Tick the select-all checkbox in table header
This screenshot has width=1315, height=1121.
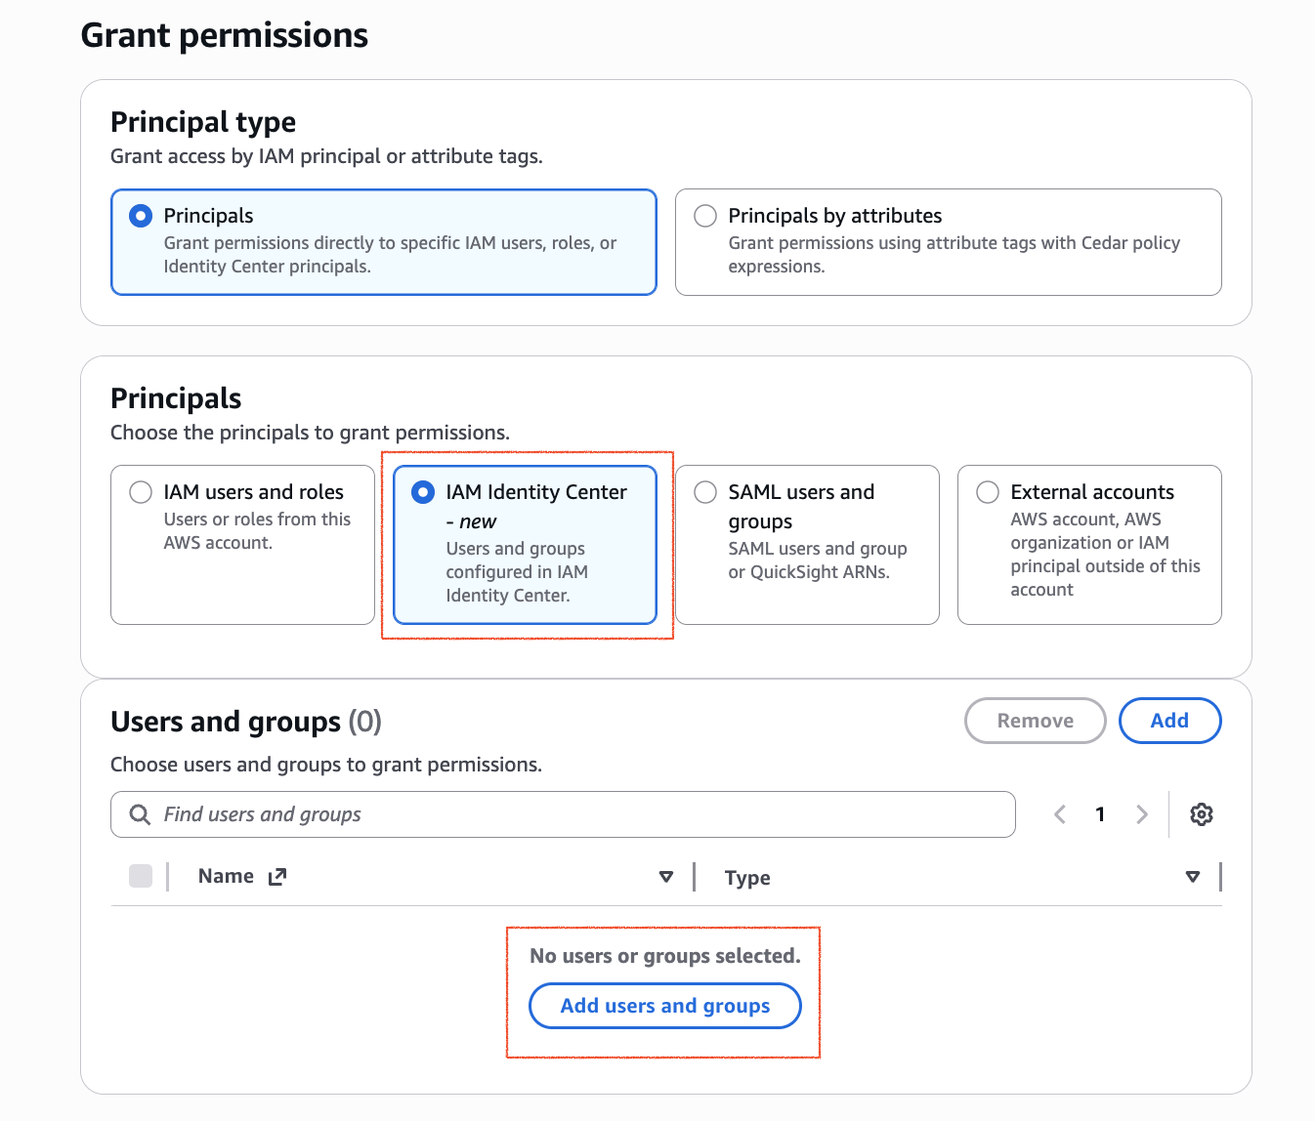141,876
